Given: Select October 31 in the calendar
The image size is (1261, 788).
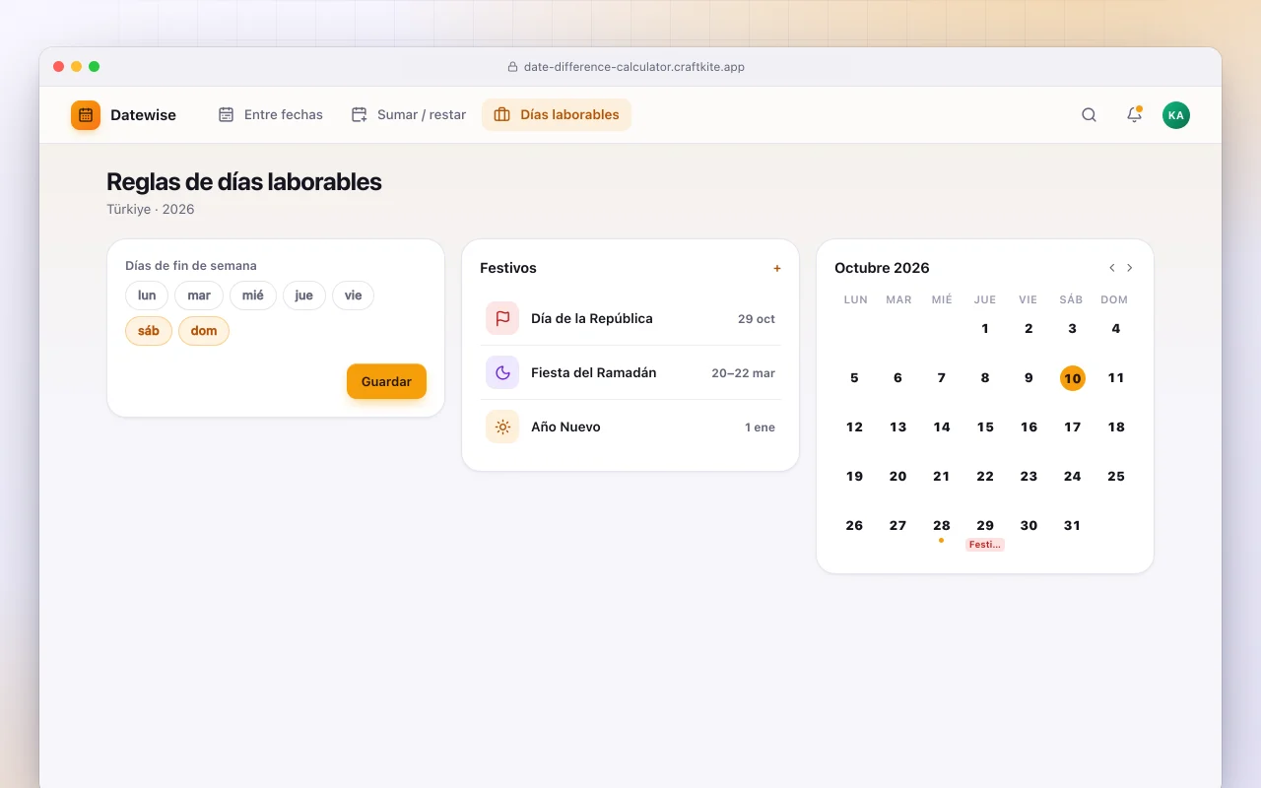Looking at the screenshot, I should pyautogui.click(x=1073, y=526).
